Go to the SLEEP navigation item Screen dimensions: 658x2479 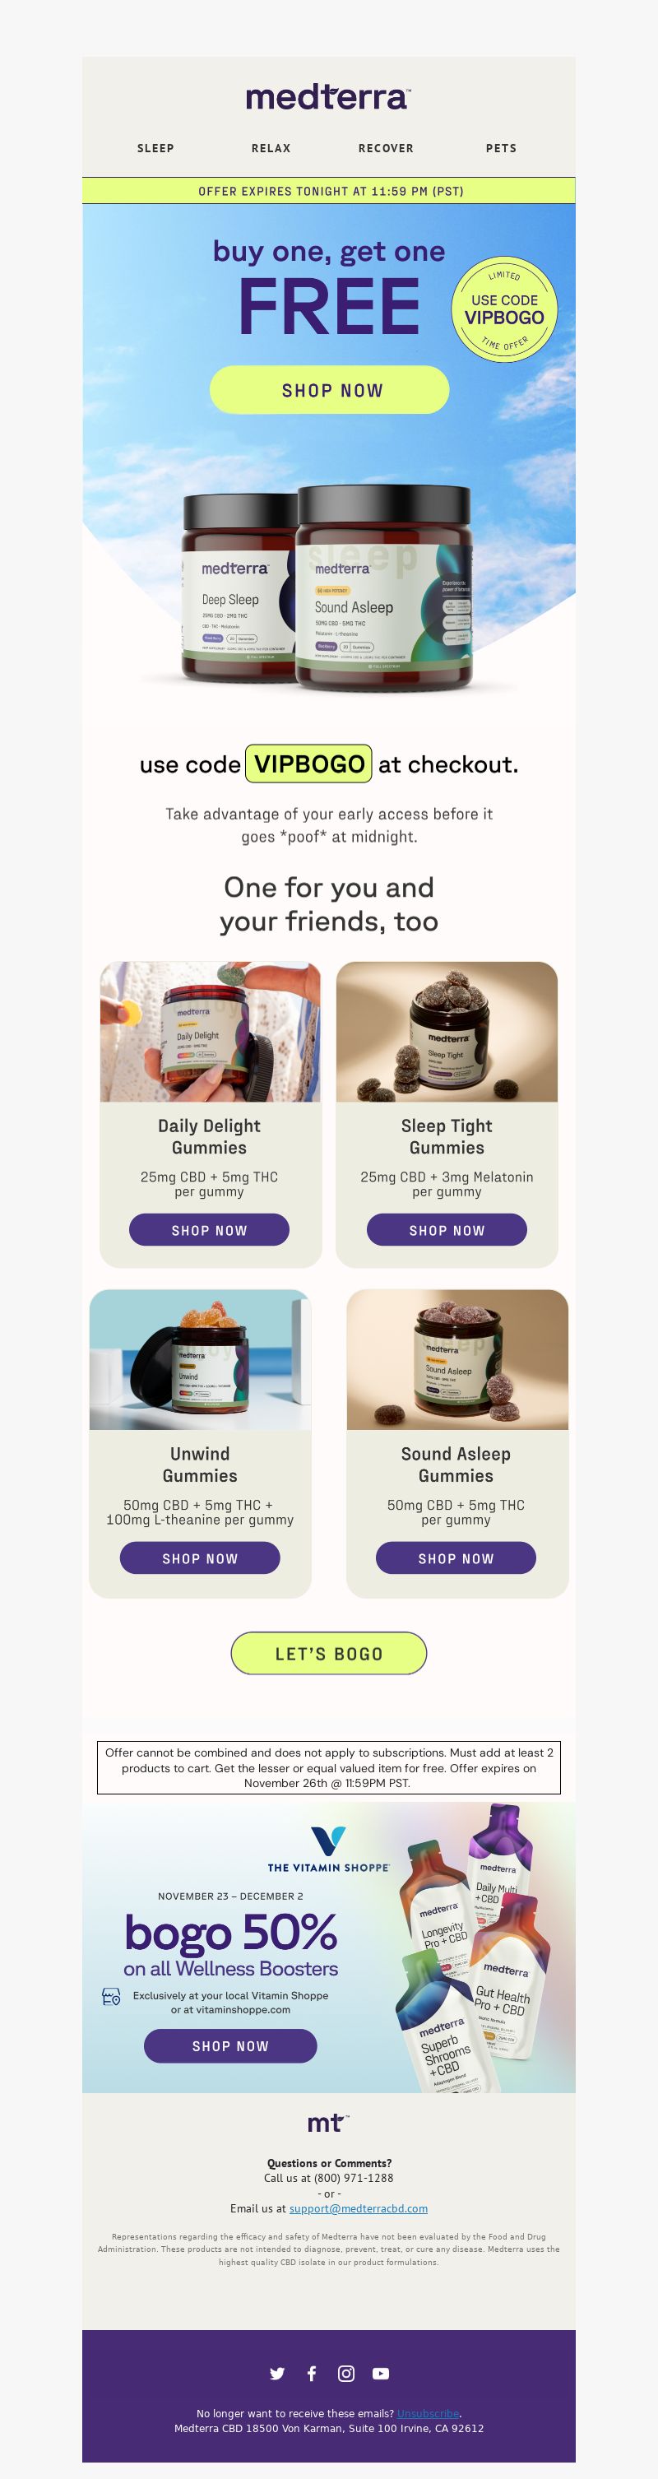(155, 148)
